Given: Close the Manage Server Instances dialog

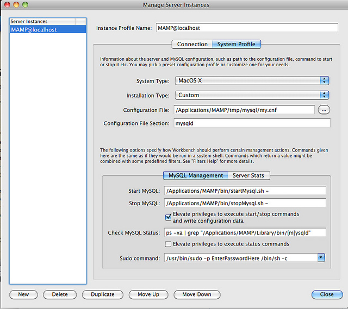Looking at the screenshot, I should pyautogui.click(x=327, y=294).
